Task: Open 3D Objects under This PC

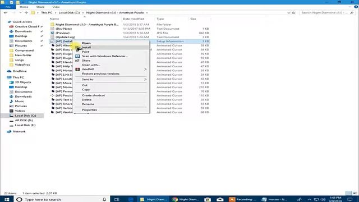Action: (23, 82)
